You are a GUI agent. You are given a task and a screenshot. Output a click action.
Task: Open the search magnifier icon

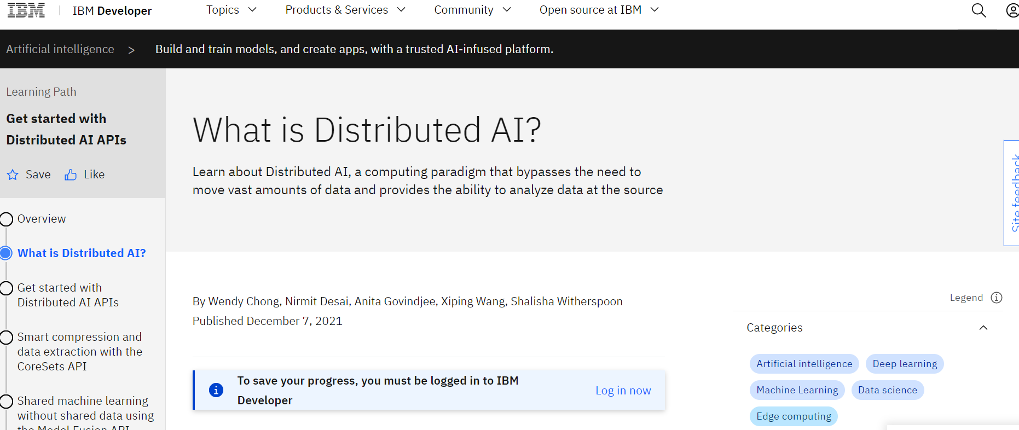point(979,10)
